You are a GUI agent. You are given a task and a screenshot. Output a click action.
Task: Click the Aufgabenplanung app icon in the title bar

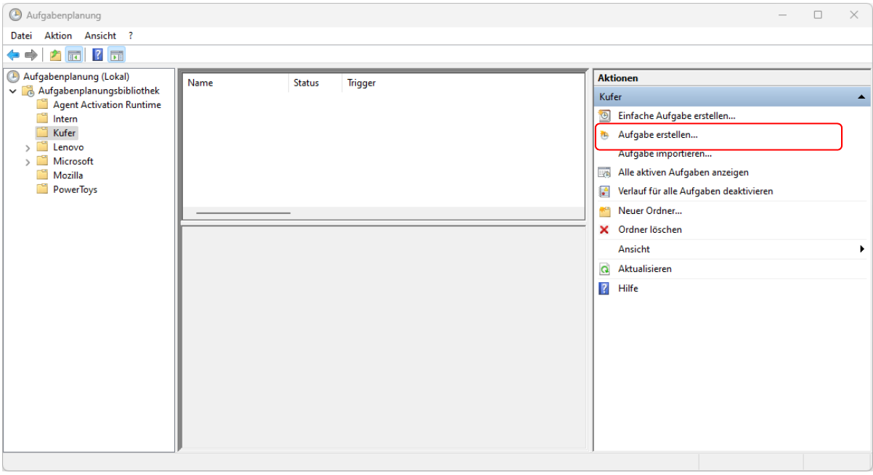tap(15, 15)
